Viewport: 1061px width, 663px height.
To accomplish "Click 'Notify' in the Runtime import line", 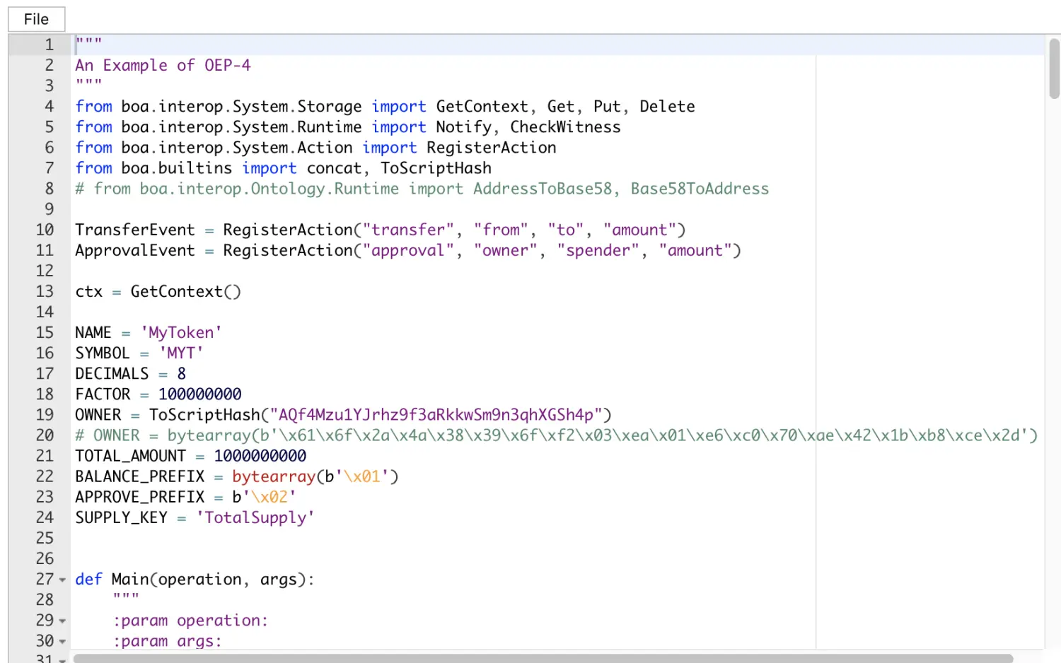I will (463, 127).
